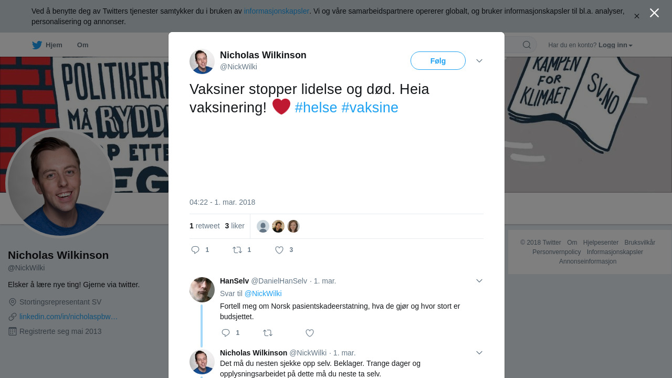Like the main tweet with heart icon
Viewport: 672px width, 378px height.
[279, 250]
